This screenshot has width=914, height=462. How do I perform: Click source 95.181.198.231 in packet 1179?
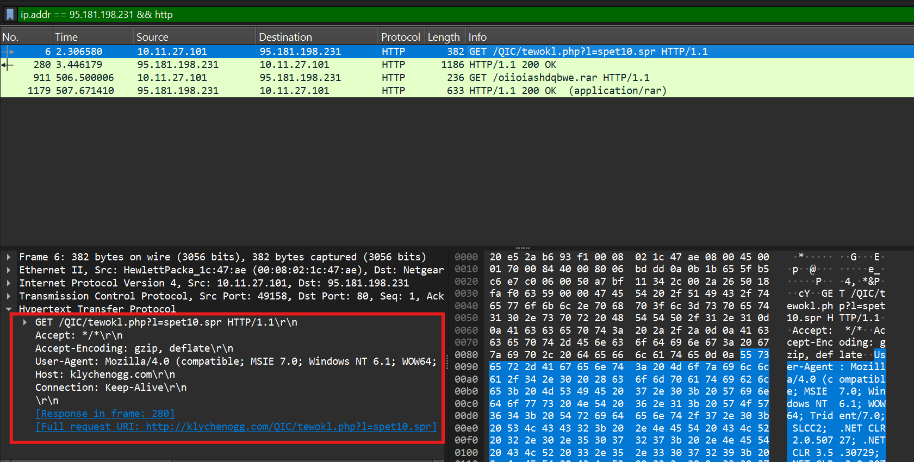178,91
